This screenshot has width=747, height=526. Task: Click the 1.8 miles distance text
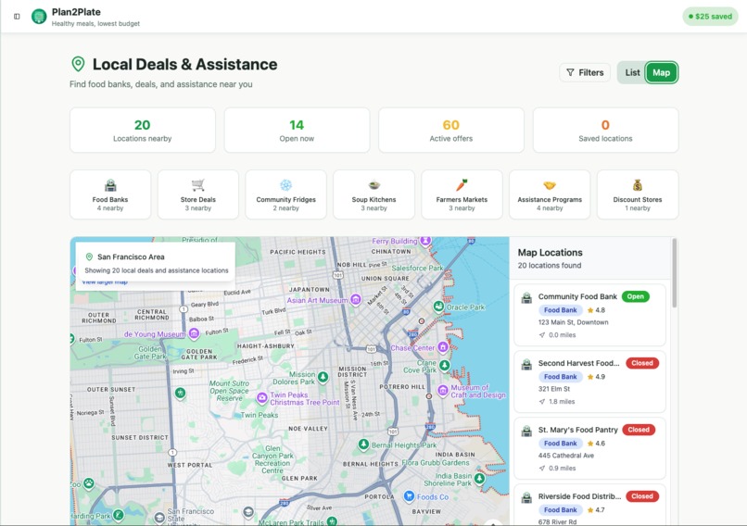[x=562, y=402]
